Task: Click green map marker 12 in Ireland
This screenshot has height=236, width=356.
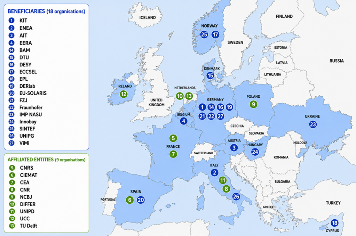Action: pos(124,94)
